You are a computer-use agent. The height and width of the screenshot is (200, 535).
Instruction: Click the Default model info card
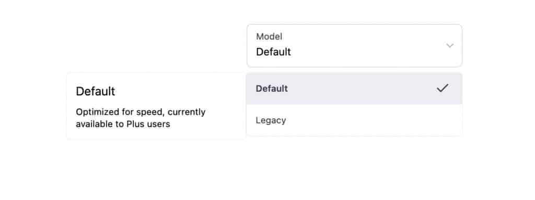click(156, 106)
